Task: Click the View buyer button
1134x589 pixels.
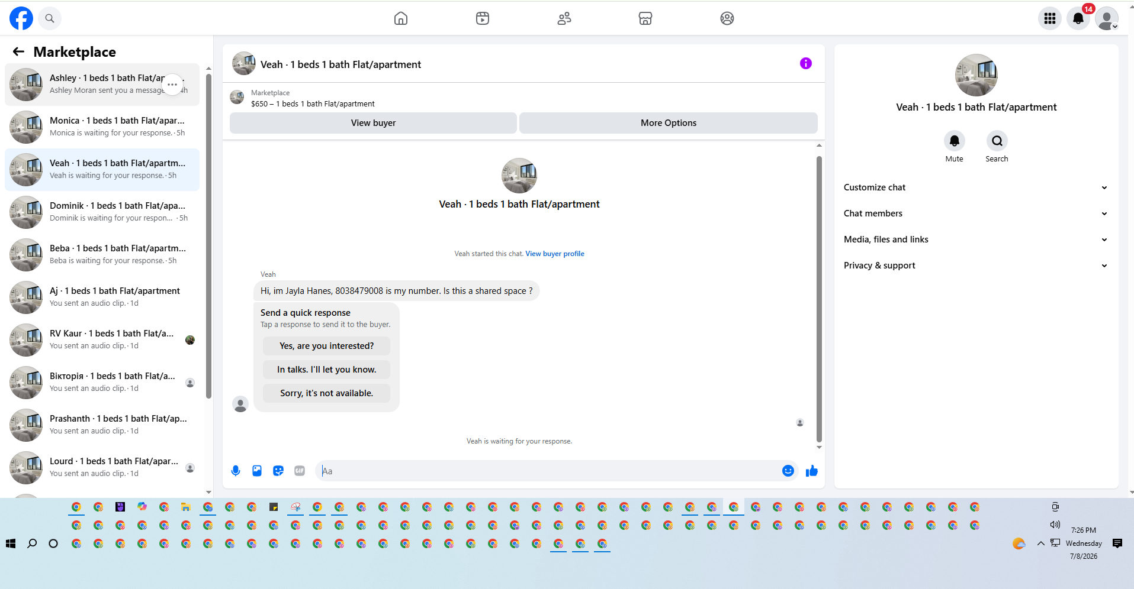Action: click(x=373, y=123)
